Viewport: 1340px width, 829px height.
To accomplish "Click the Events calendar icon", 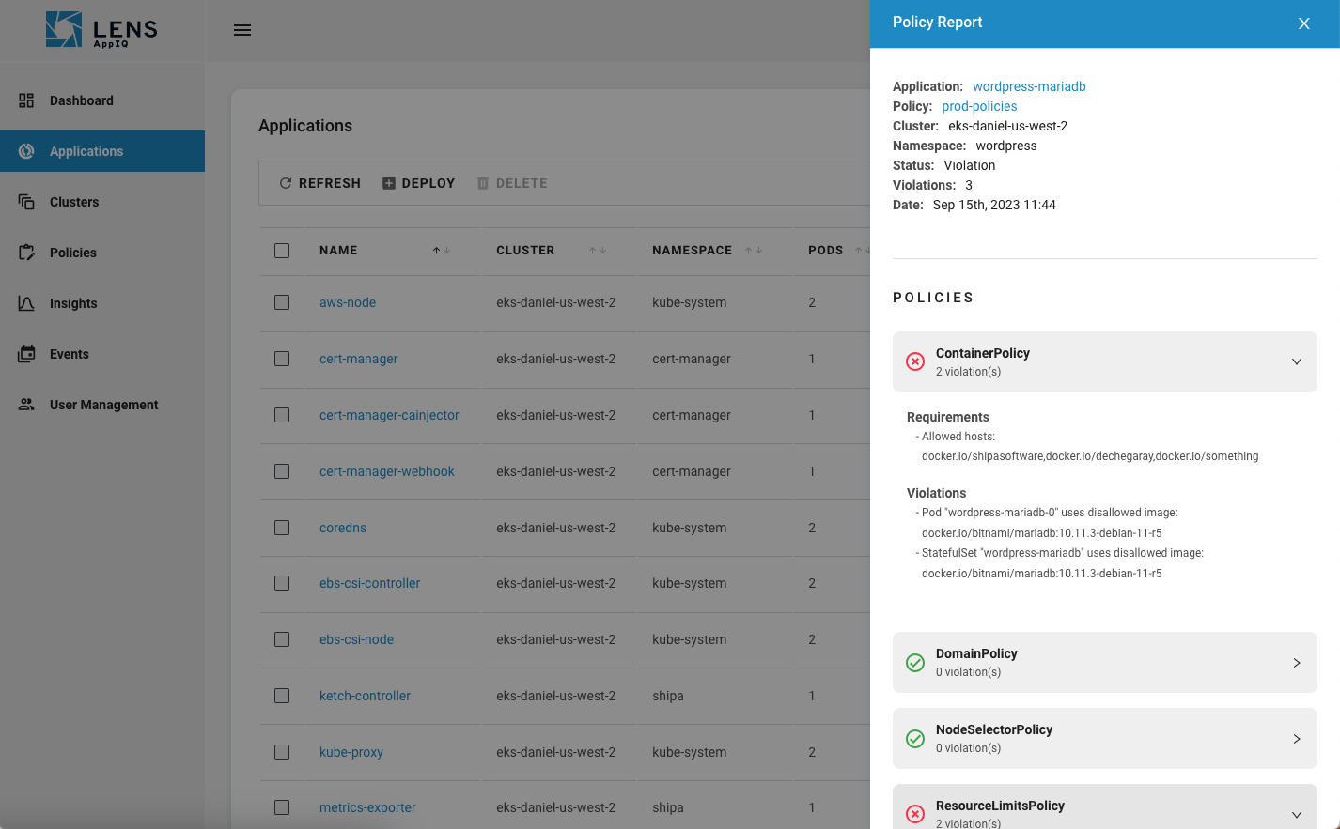I will [x=26, y=354].
